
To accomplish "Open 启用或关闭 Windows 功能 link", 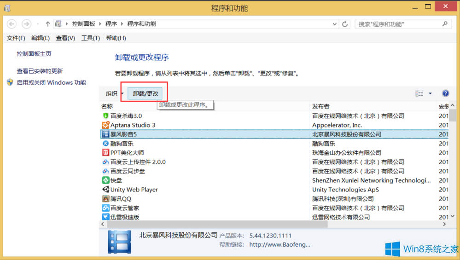I will [x=51, y=82].
